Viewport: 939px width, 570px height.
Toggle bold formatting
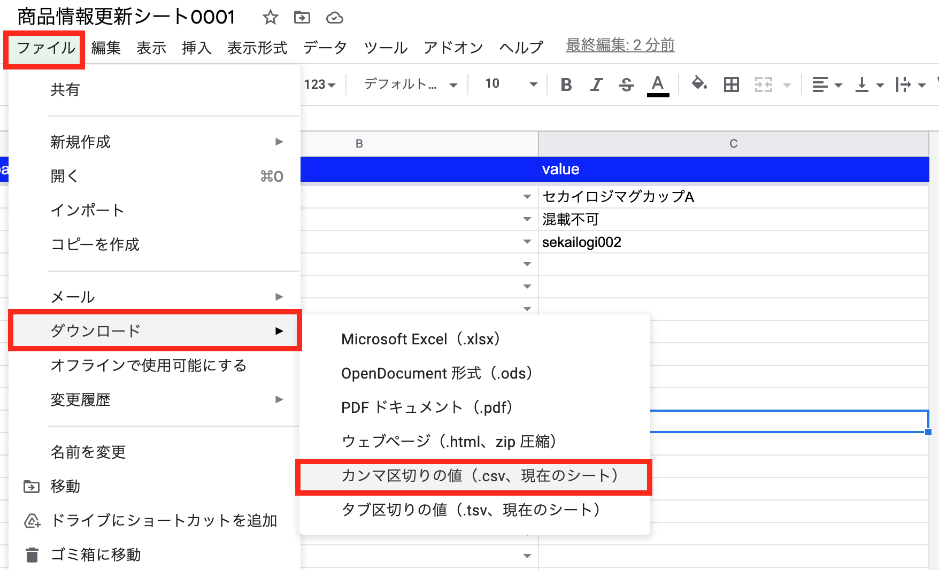tap(566, 84)
